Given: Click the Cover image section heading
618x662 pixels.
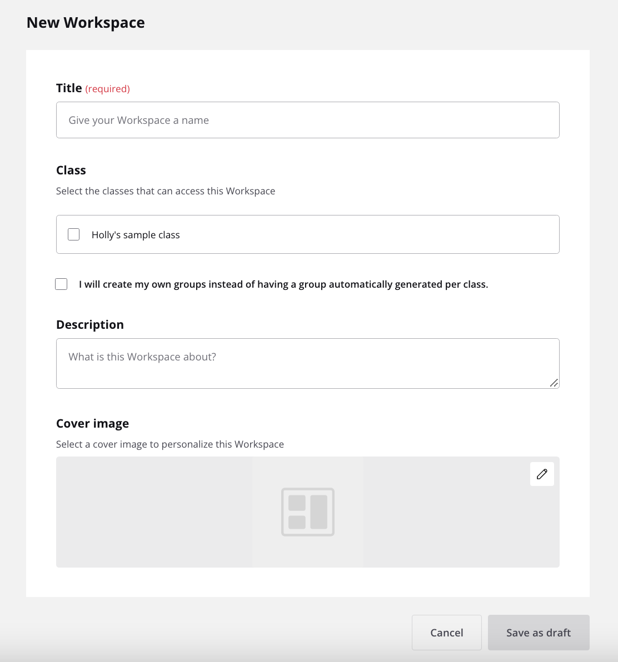Looking at the screenshot, I should pyautogui.click(x=92, y=423).
